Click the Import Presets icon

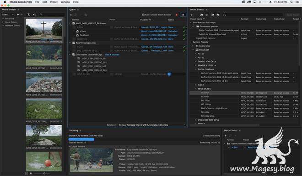[213, 15]
